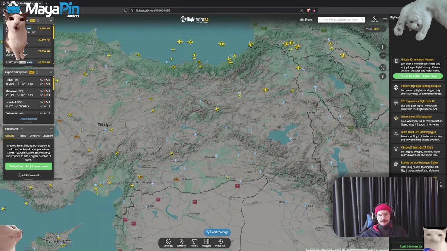Click the 06:49 UTC clock

point(306,20)
